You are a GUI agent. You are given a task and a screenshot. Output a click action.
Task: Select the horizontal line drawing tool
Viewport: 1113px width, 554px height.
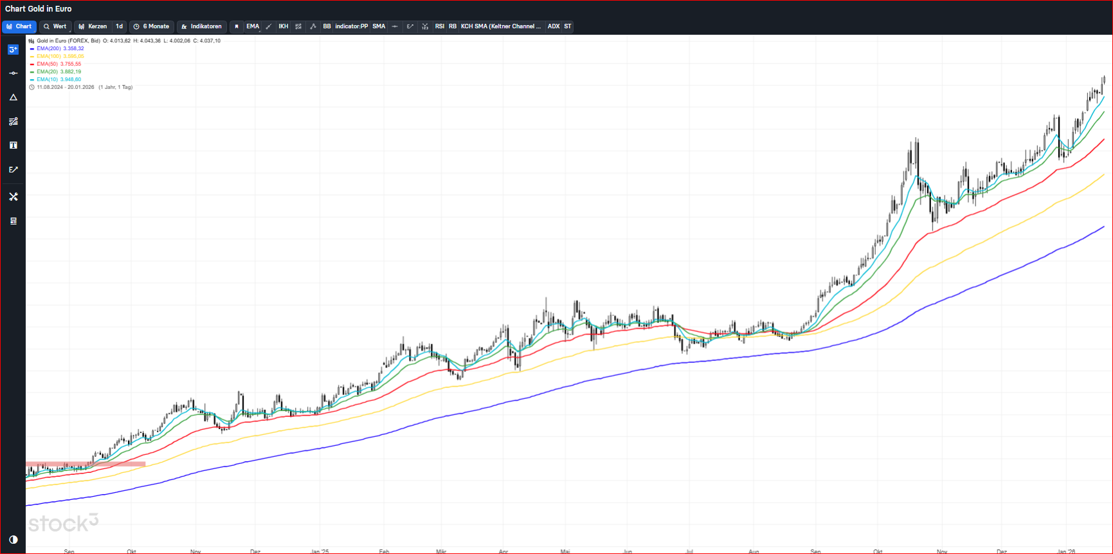pos(13,73)
